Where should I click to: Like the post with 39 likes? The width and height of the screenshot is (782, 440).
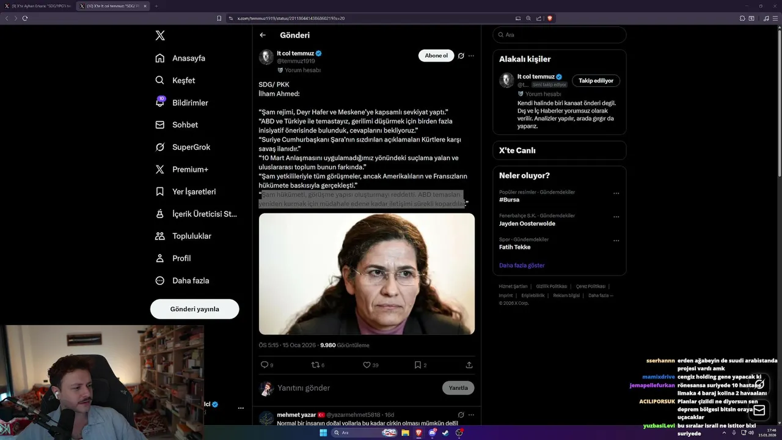[367, 365]
